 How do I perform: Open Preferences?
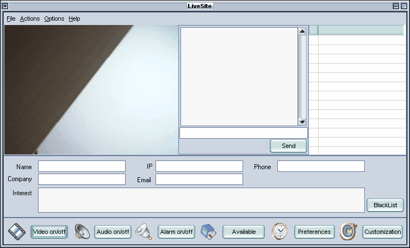tap(314, 232)
